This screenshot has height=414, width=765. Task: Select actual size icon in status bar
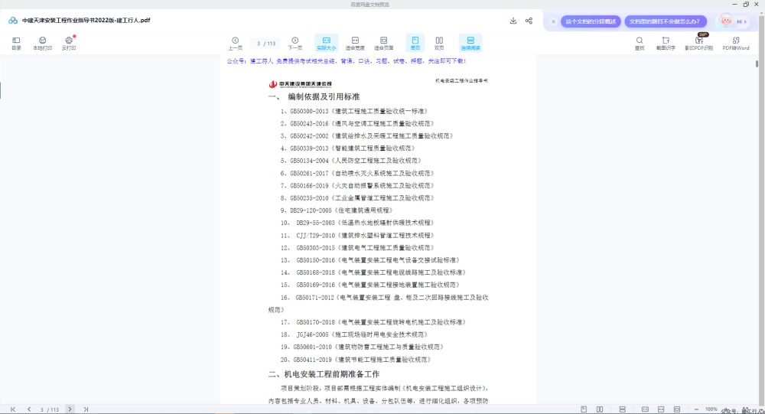[645, 409]
